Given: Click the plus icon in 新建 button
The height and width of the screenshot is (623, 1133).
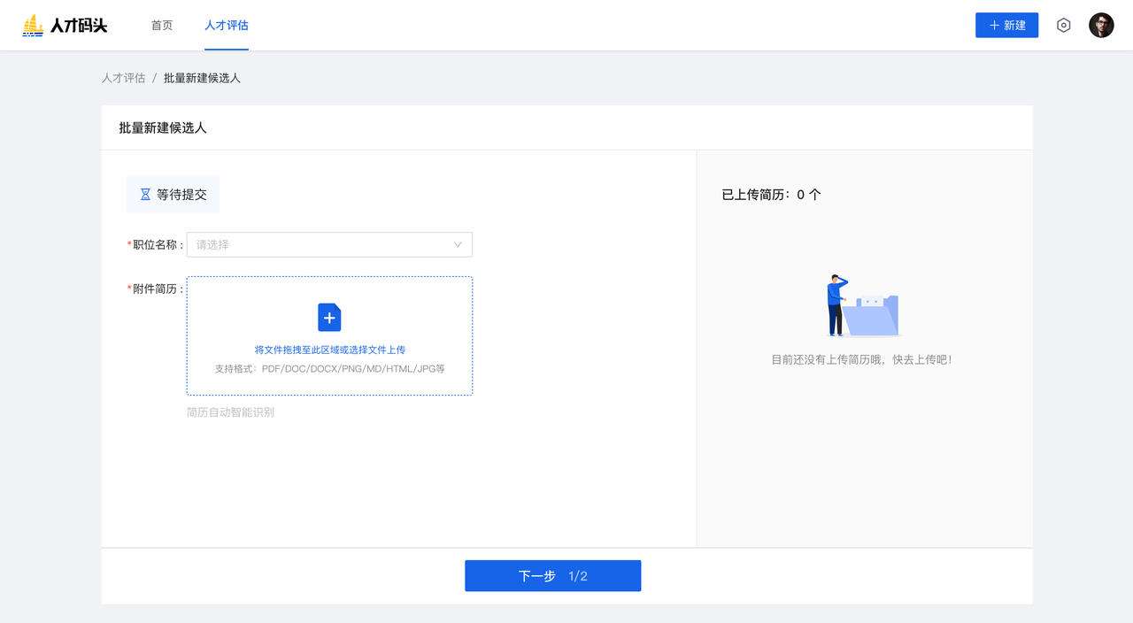Looking at the screenshot, I should (x=994, y=26).
